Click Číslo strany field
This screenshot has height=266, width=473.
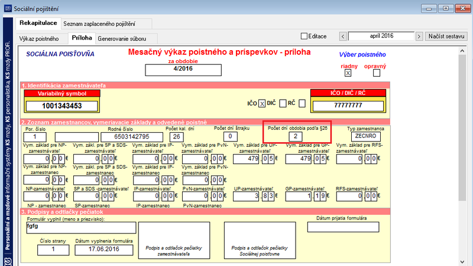(x=53, y=250)
